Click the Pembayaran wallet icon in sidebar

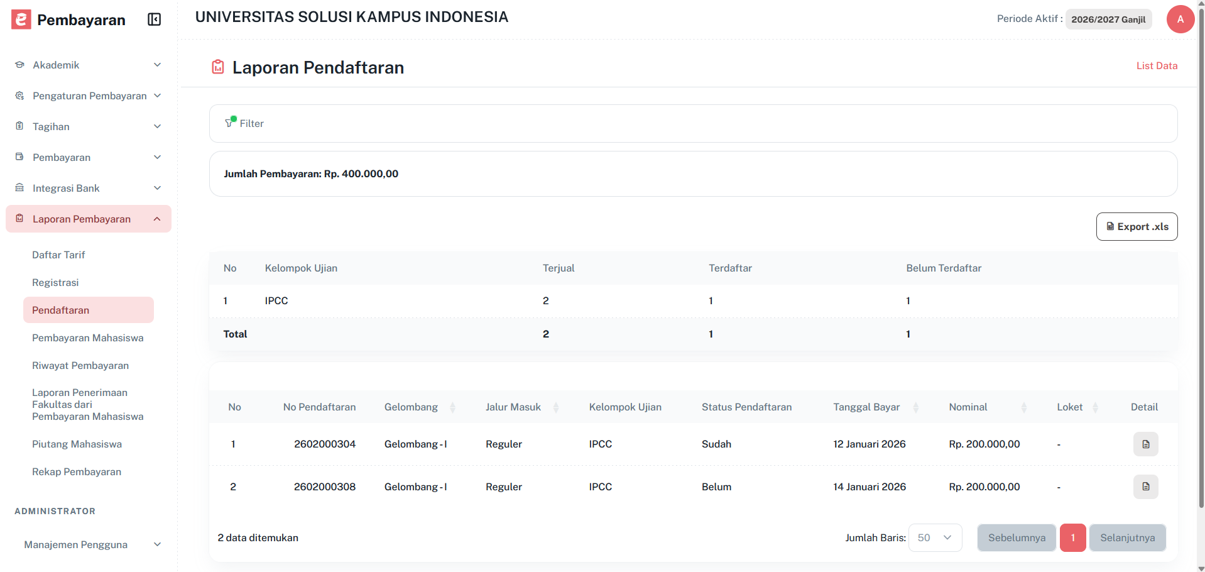tap(19, 157)
